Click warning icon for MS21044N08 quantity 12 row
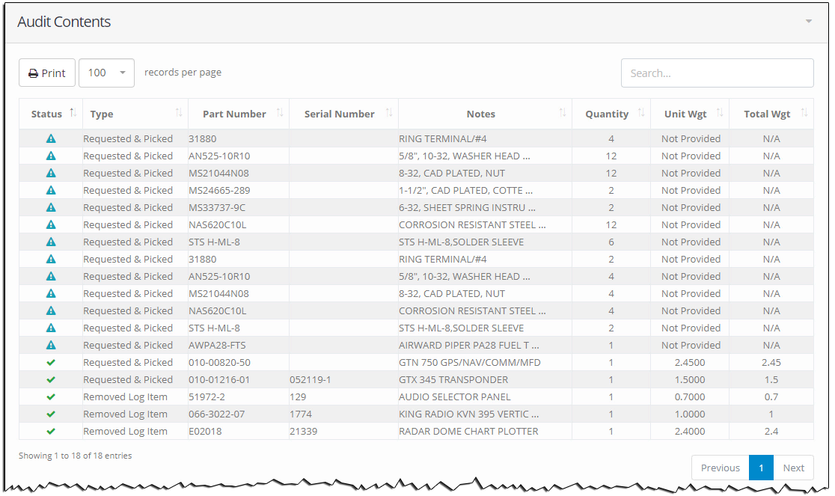Viewport: 835px width, 496px height. 51,173
